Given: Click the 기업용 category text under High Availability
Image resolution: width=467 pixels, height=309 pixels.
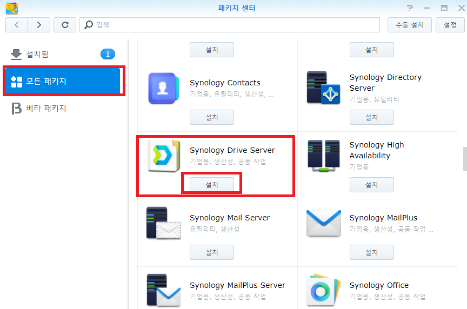Looking at the screenshot, I should (x=359, y=167).
